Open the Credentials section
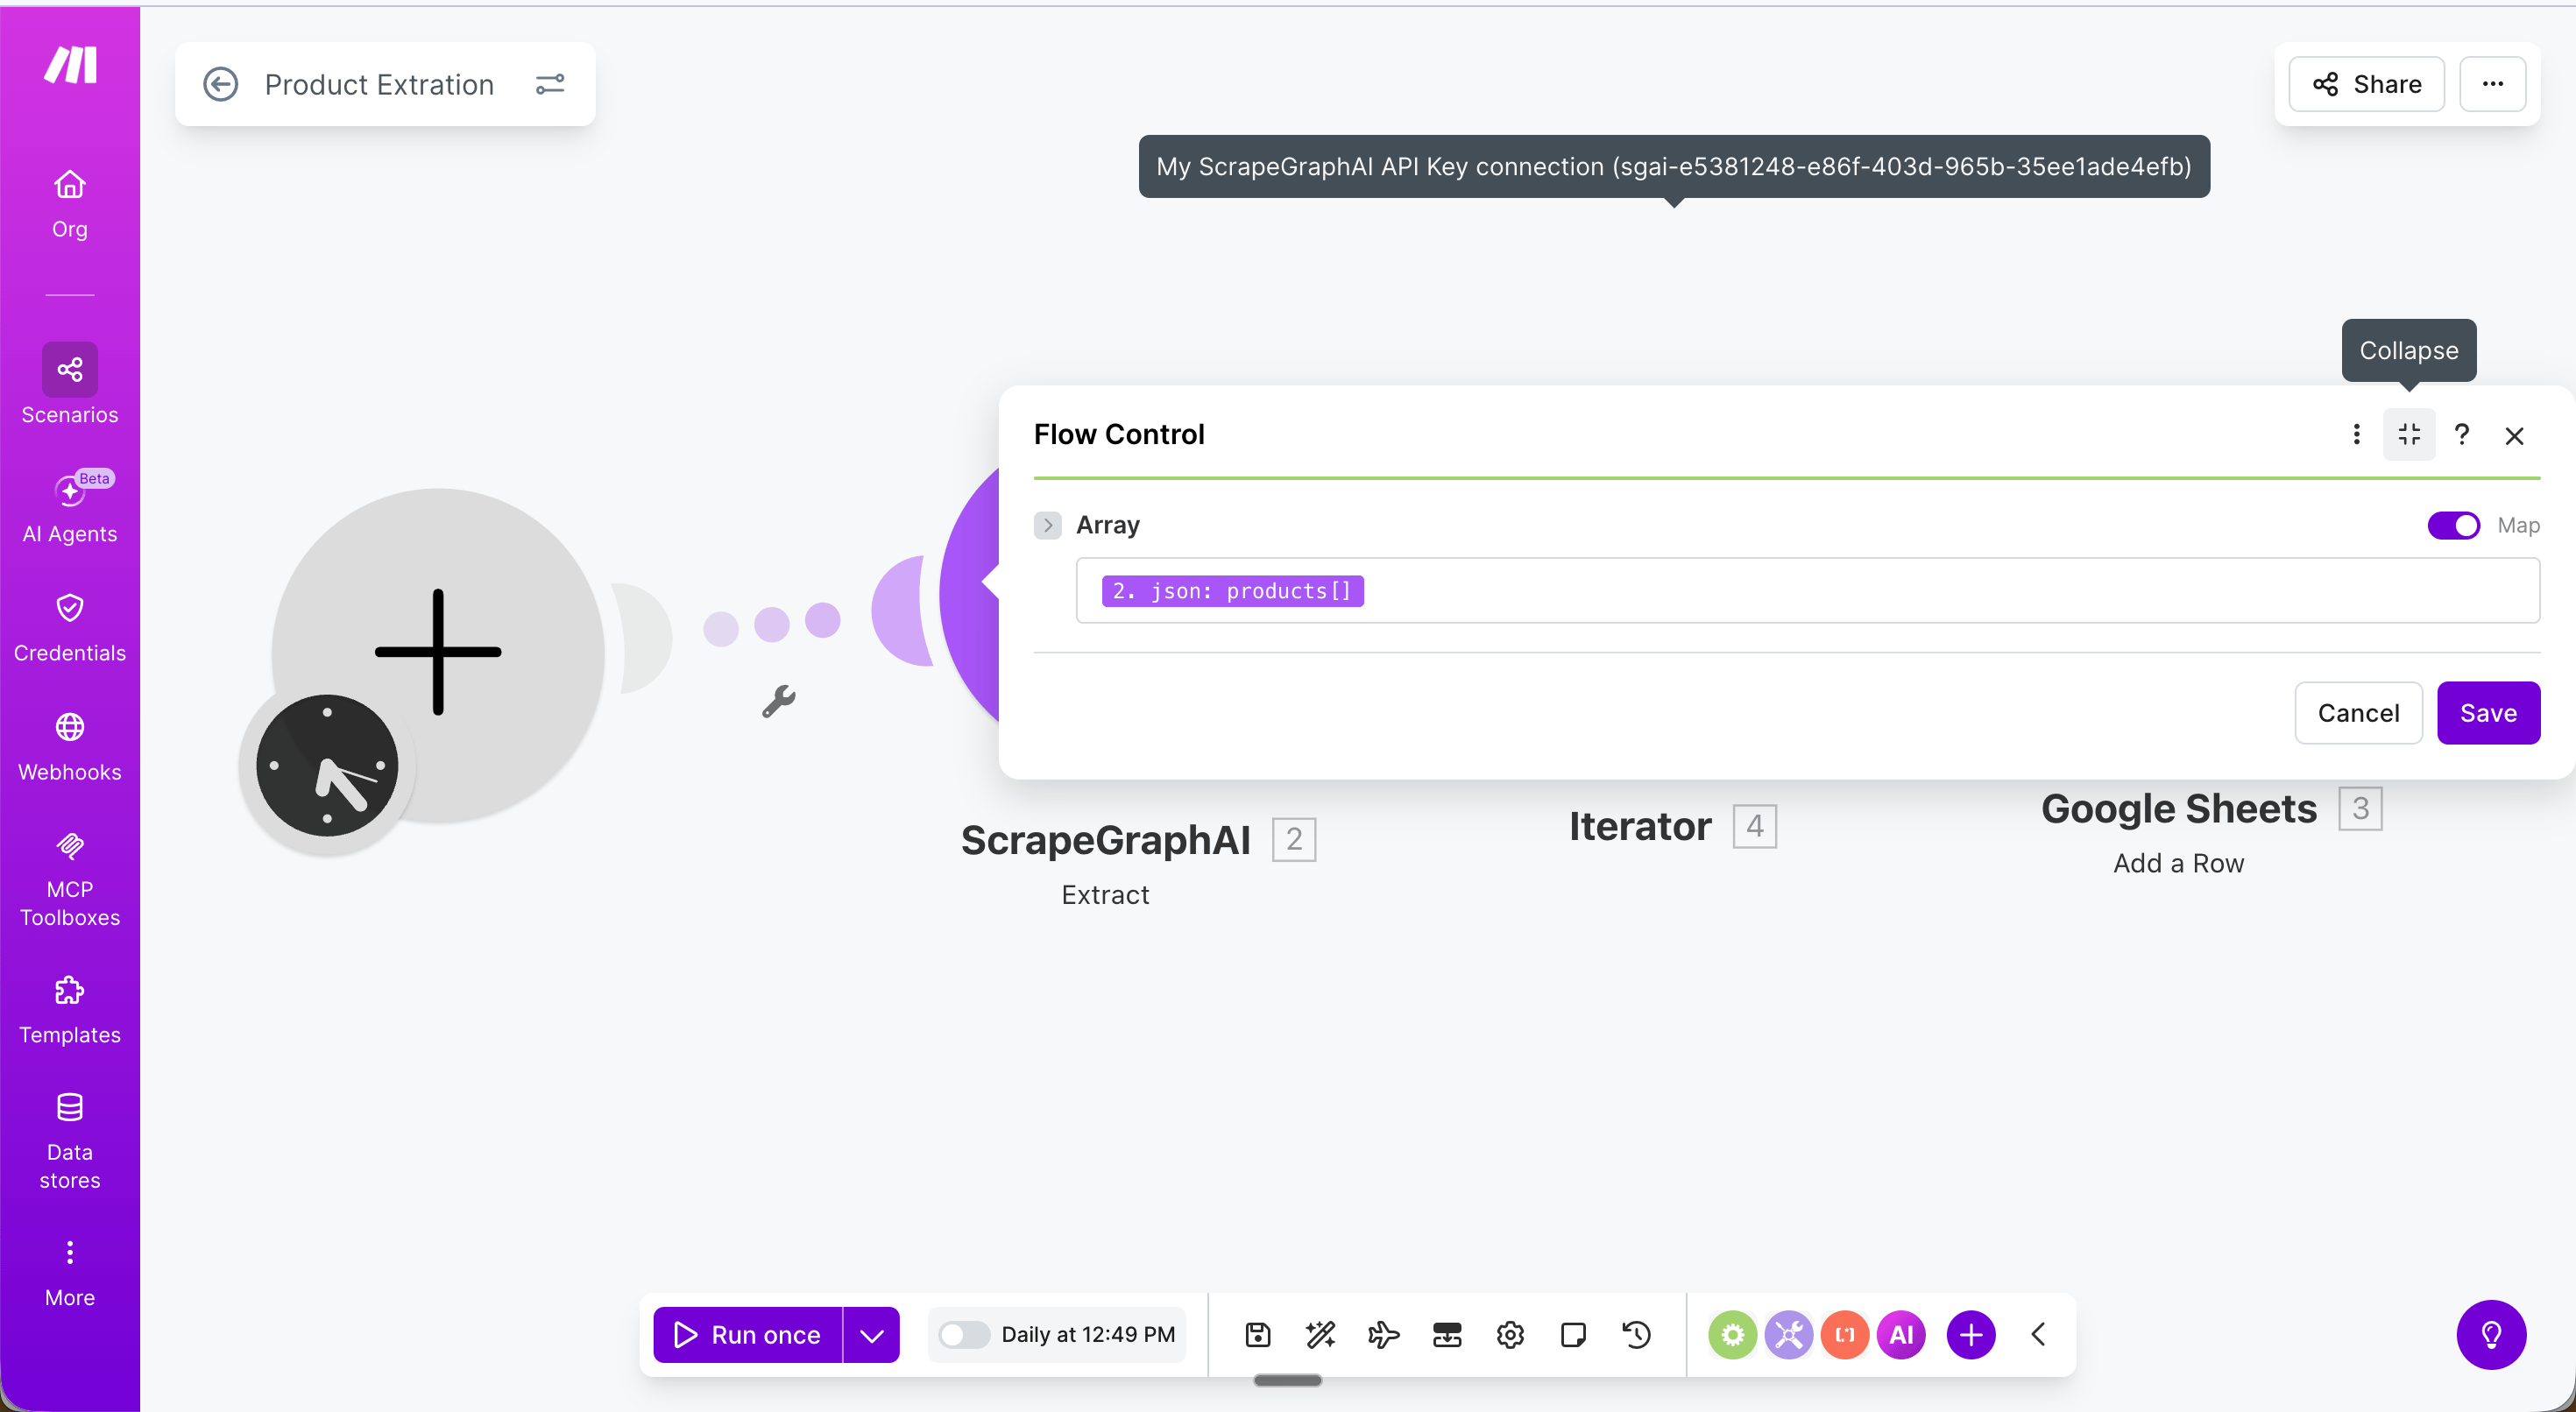 pos(70,628)
